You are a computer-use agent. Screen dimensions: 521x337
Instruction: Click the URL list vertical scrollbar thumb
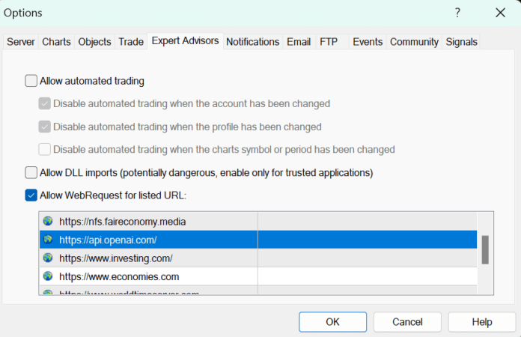pyautogui.click(x=485, y=249)
